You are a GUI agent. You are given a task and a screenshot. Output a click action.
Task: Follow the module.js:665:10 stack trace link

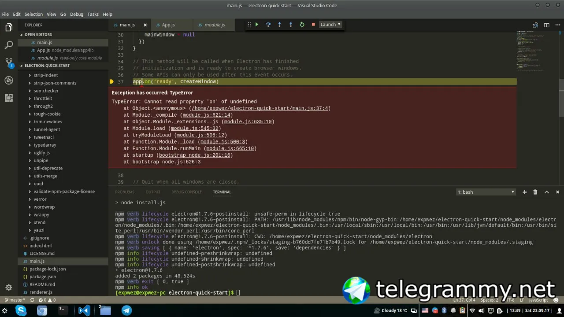(x=230, y=149)
